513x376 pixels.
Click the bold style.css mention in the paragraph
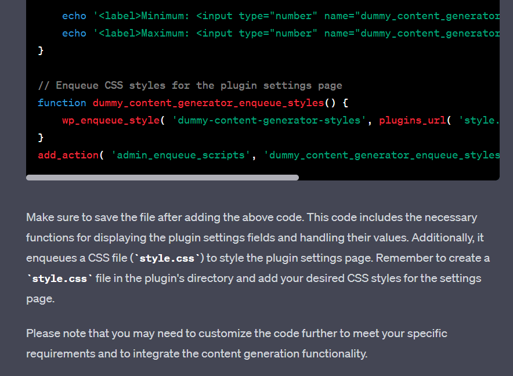59,279
